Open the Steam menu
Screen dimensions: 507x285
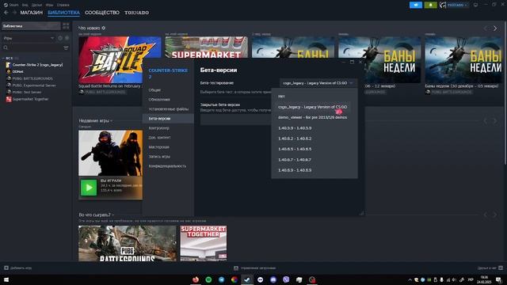[12, 5]
